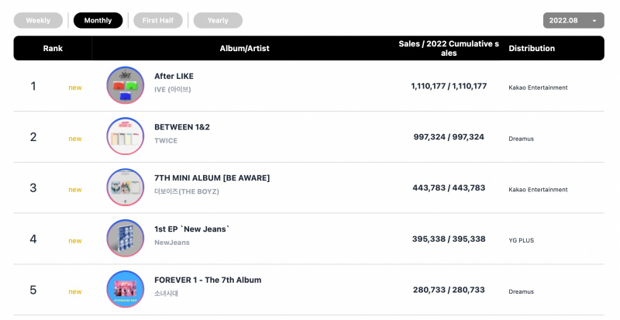
Task: Select the Rank column header
Action: coord(53,48)
